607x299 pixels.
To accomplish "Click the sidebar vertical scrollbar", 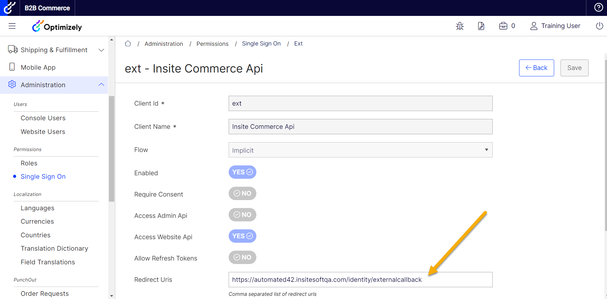I will coord(111,149).
